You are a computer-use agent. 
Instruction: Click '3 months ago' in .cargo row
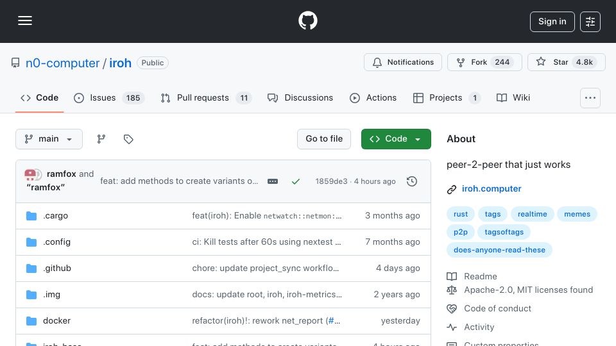392,216
